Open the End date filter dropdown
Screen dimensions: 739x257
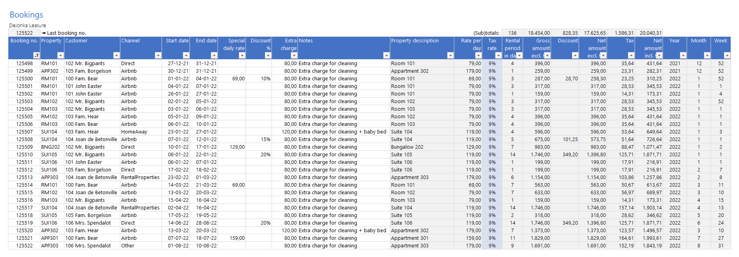click(x=214, y=56)
